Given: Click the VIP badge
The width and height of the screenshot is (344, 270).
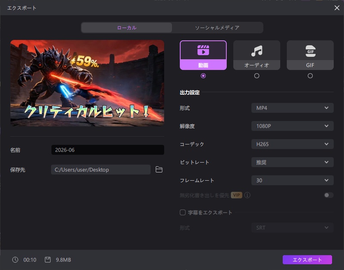Looking at the screenshot, I should pos(236,195).
